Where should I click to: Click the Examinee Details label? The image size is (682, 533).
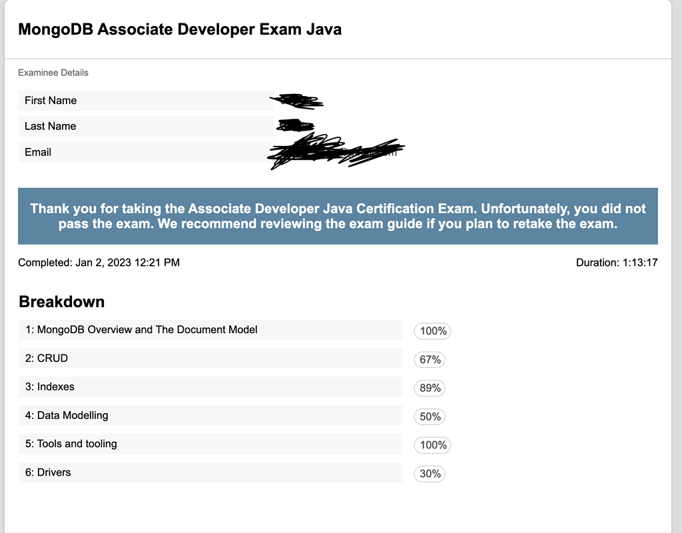click(x=53, y=73)
